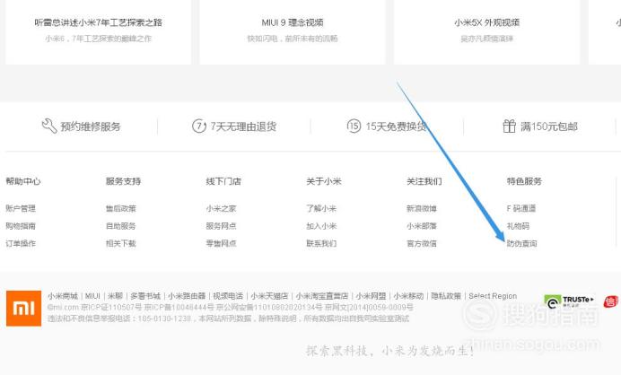Open 售后政策 under 服务支持
The height and width of the screenshot is (375, 621).
(121, 208)
